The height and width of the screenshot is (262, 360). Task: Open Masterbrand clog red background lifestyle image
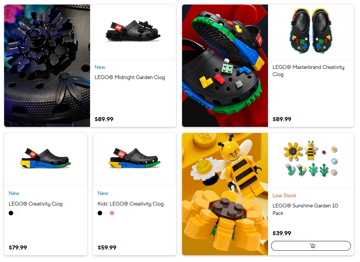(225, 65)
